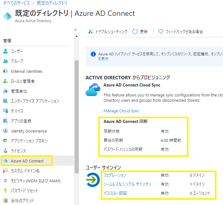Select Azure AD Connect menu label

[27, 161]
